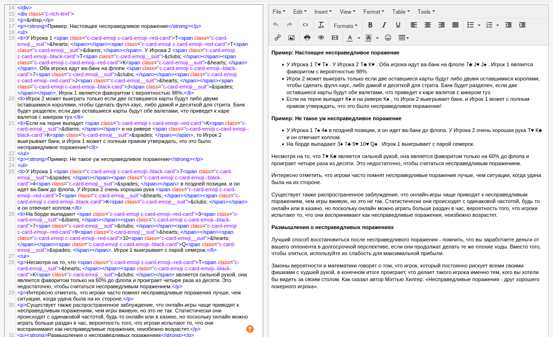Click the closing </ul> tag on line 22
553x337 pixels.
pyautogui.click(x=23, y=153)
